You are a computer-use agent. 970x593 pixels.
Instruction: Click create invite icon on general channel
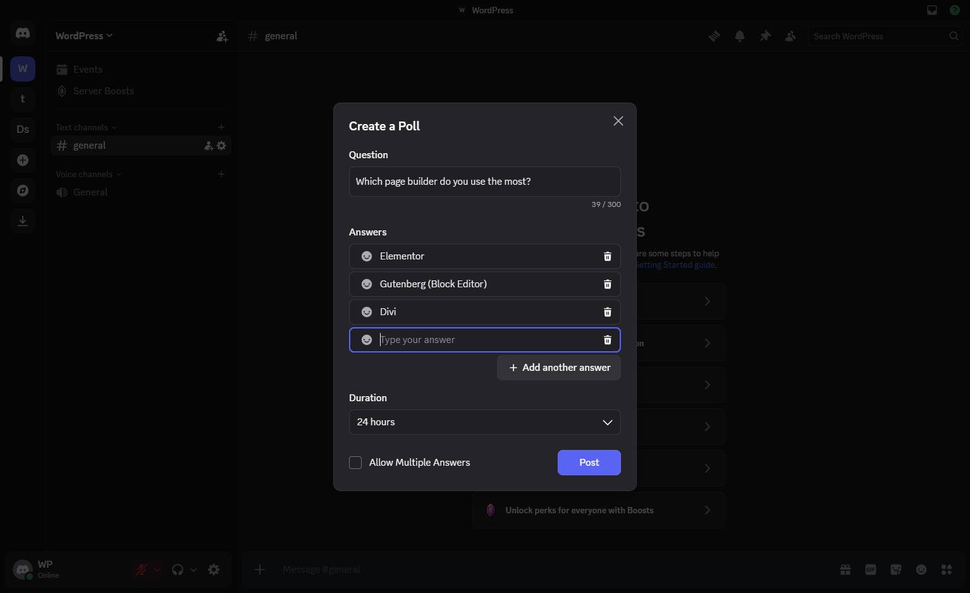209,146
